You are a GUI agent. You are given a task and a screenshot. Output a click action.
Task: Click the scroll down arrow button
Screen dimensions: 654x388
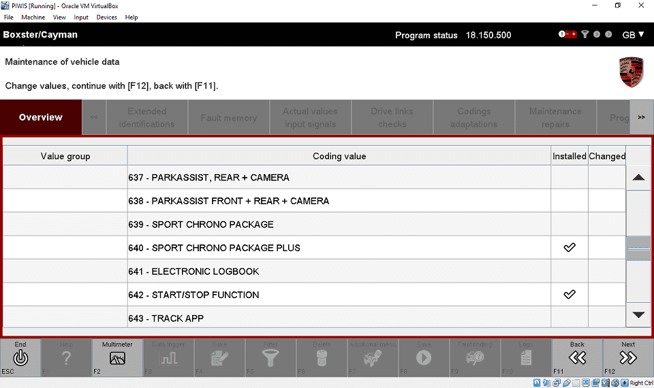(x=638, y=314)
